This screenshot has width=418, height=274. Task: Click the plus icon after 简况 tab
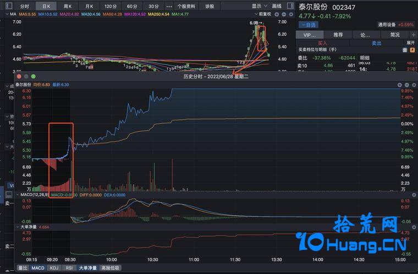click(414, 35)
